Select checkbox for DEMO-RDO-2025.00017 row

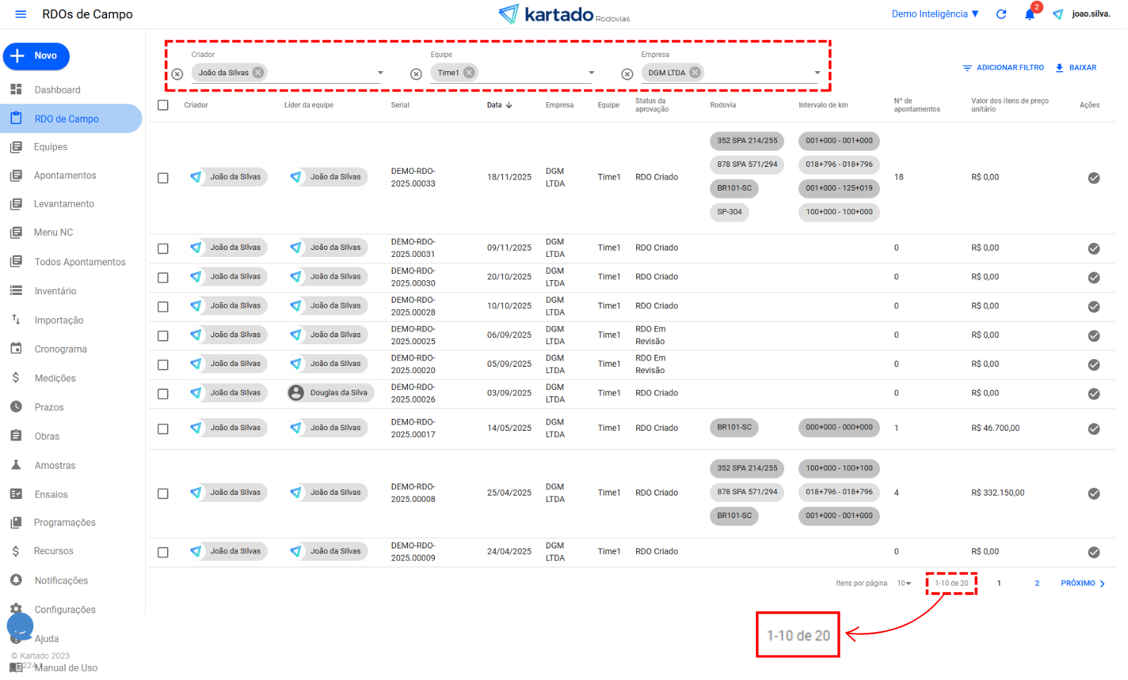[163, 429]
